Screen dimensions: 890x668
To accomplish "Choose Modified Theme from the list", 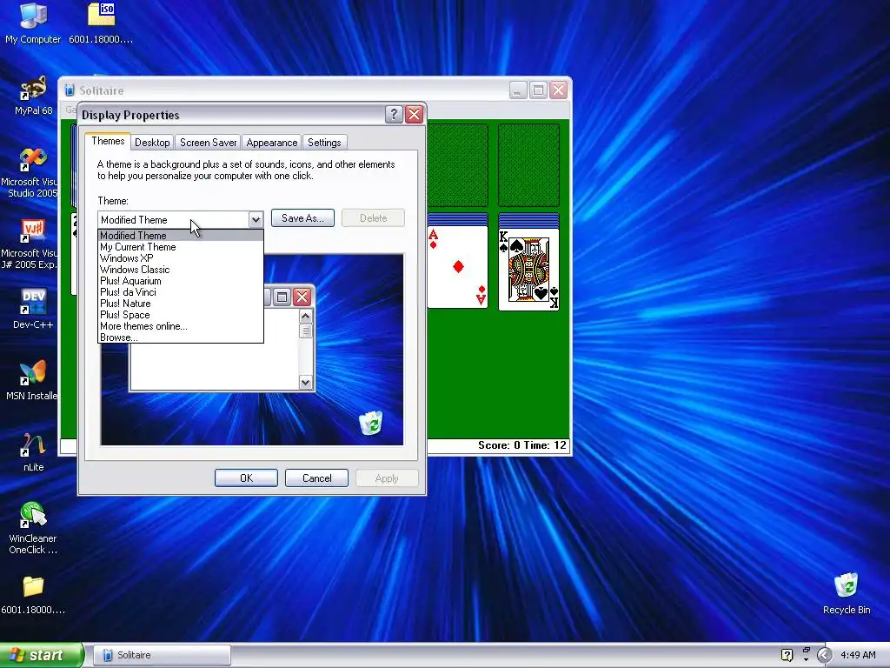I will click(x=181, y=235).
